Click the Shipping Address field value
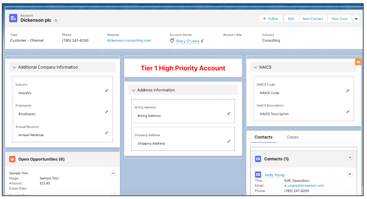The height and width of the screenshot is (199, 367). [151, 143]
